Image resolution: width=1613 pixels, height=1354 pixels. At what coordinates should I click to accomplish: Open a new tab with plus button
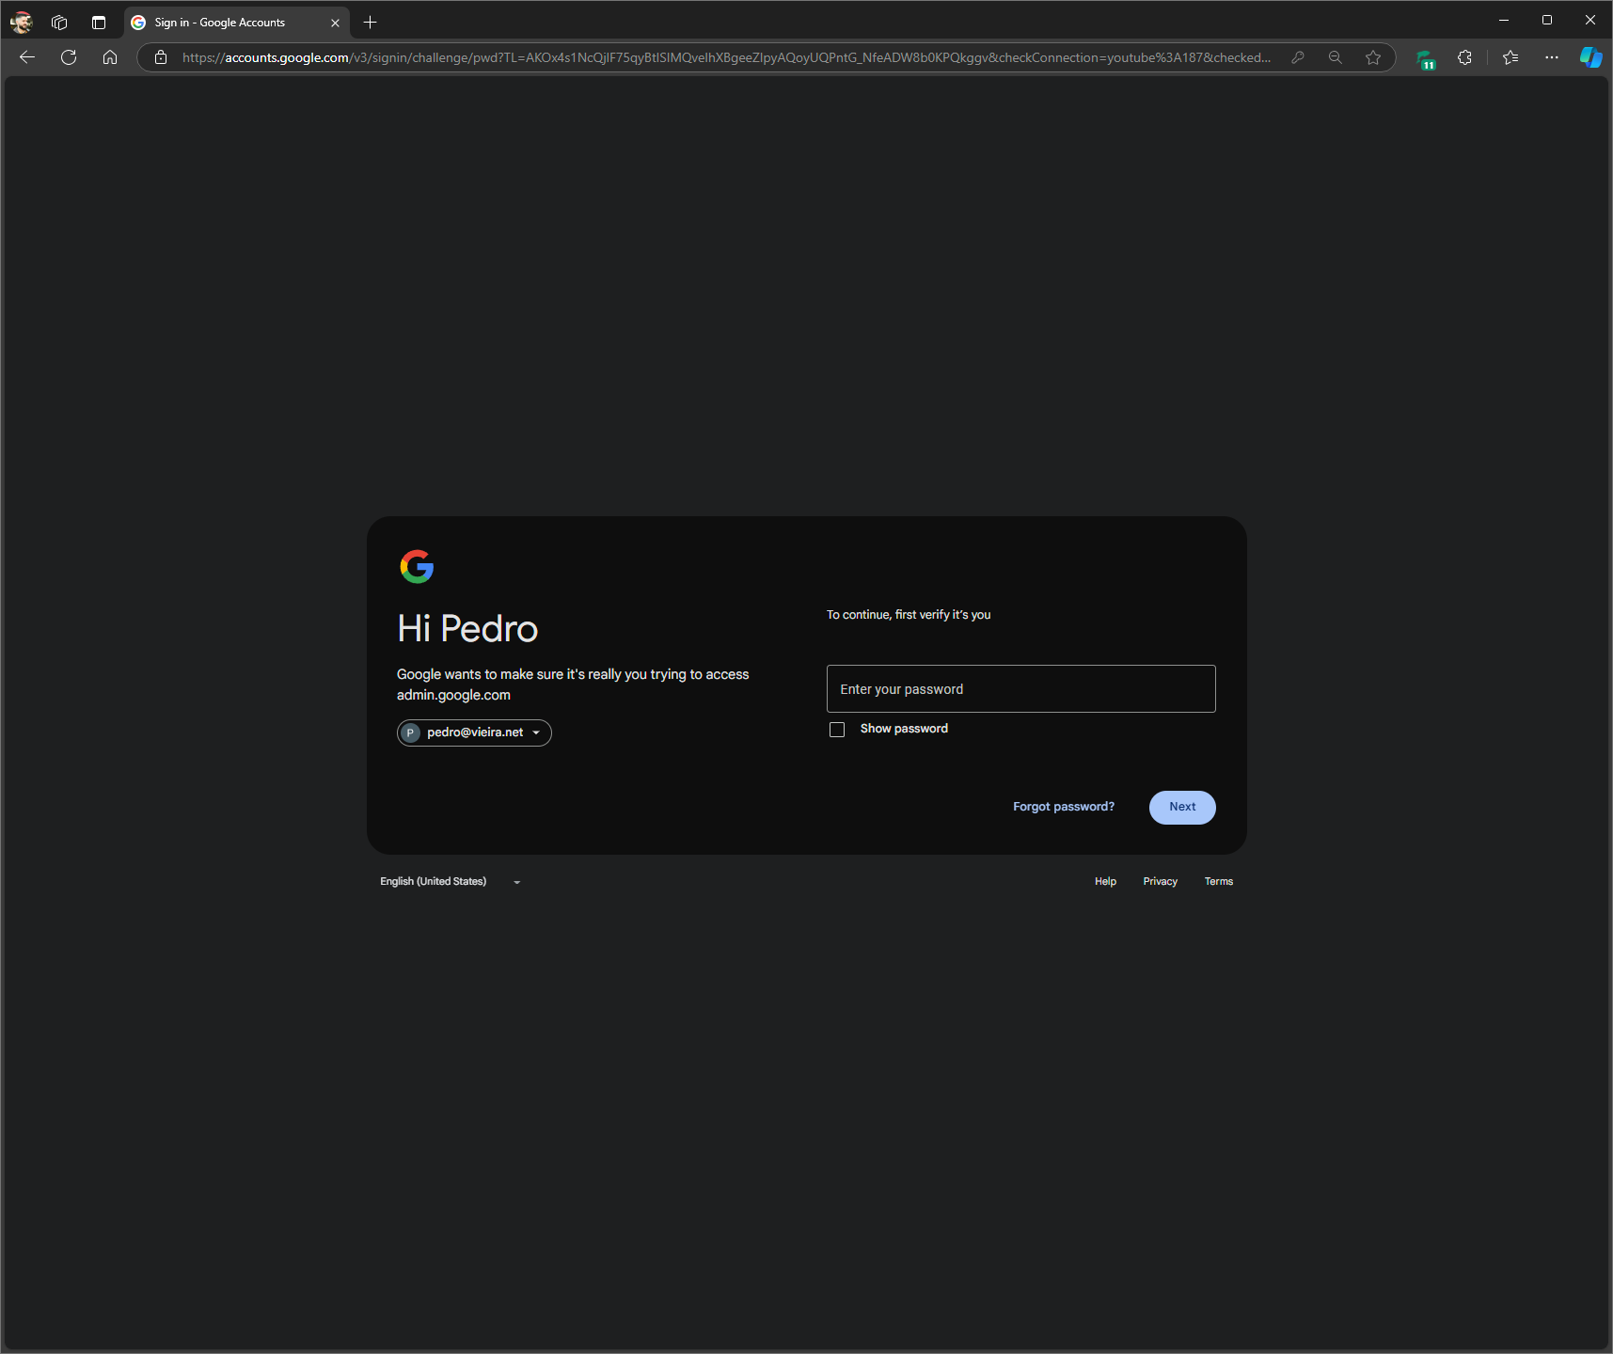point(370,22)
